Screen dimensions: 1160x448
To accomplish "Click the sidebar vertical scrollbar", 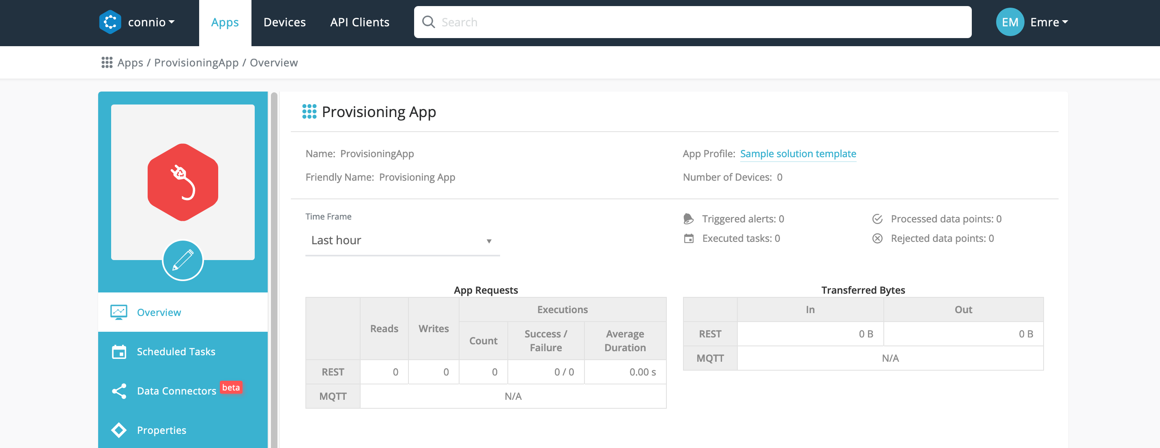I will tap(274, 270).
